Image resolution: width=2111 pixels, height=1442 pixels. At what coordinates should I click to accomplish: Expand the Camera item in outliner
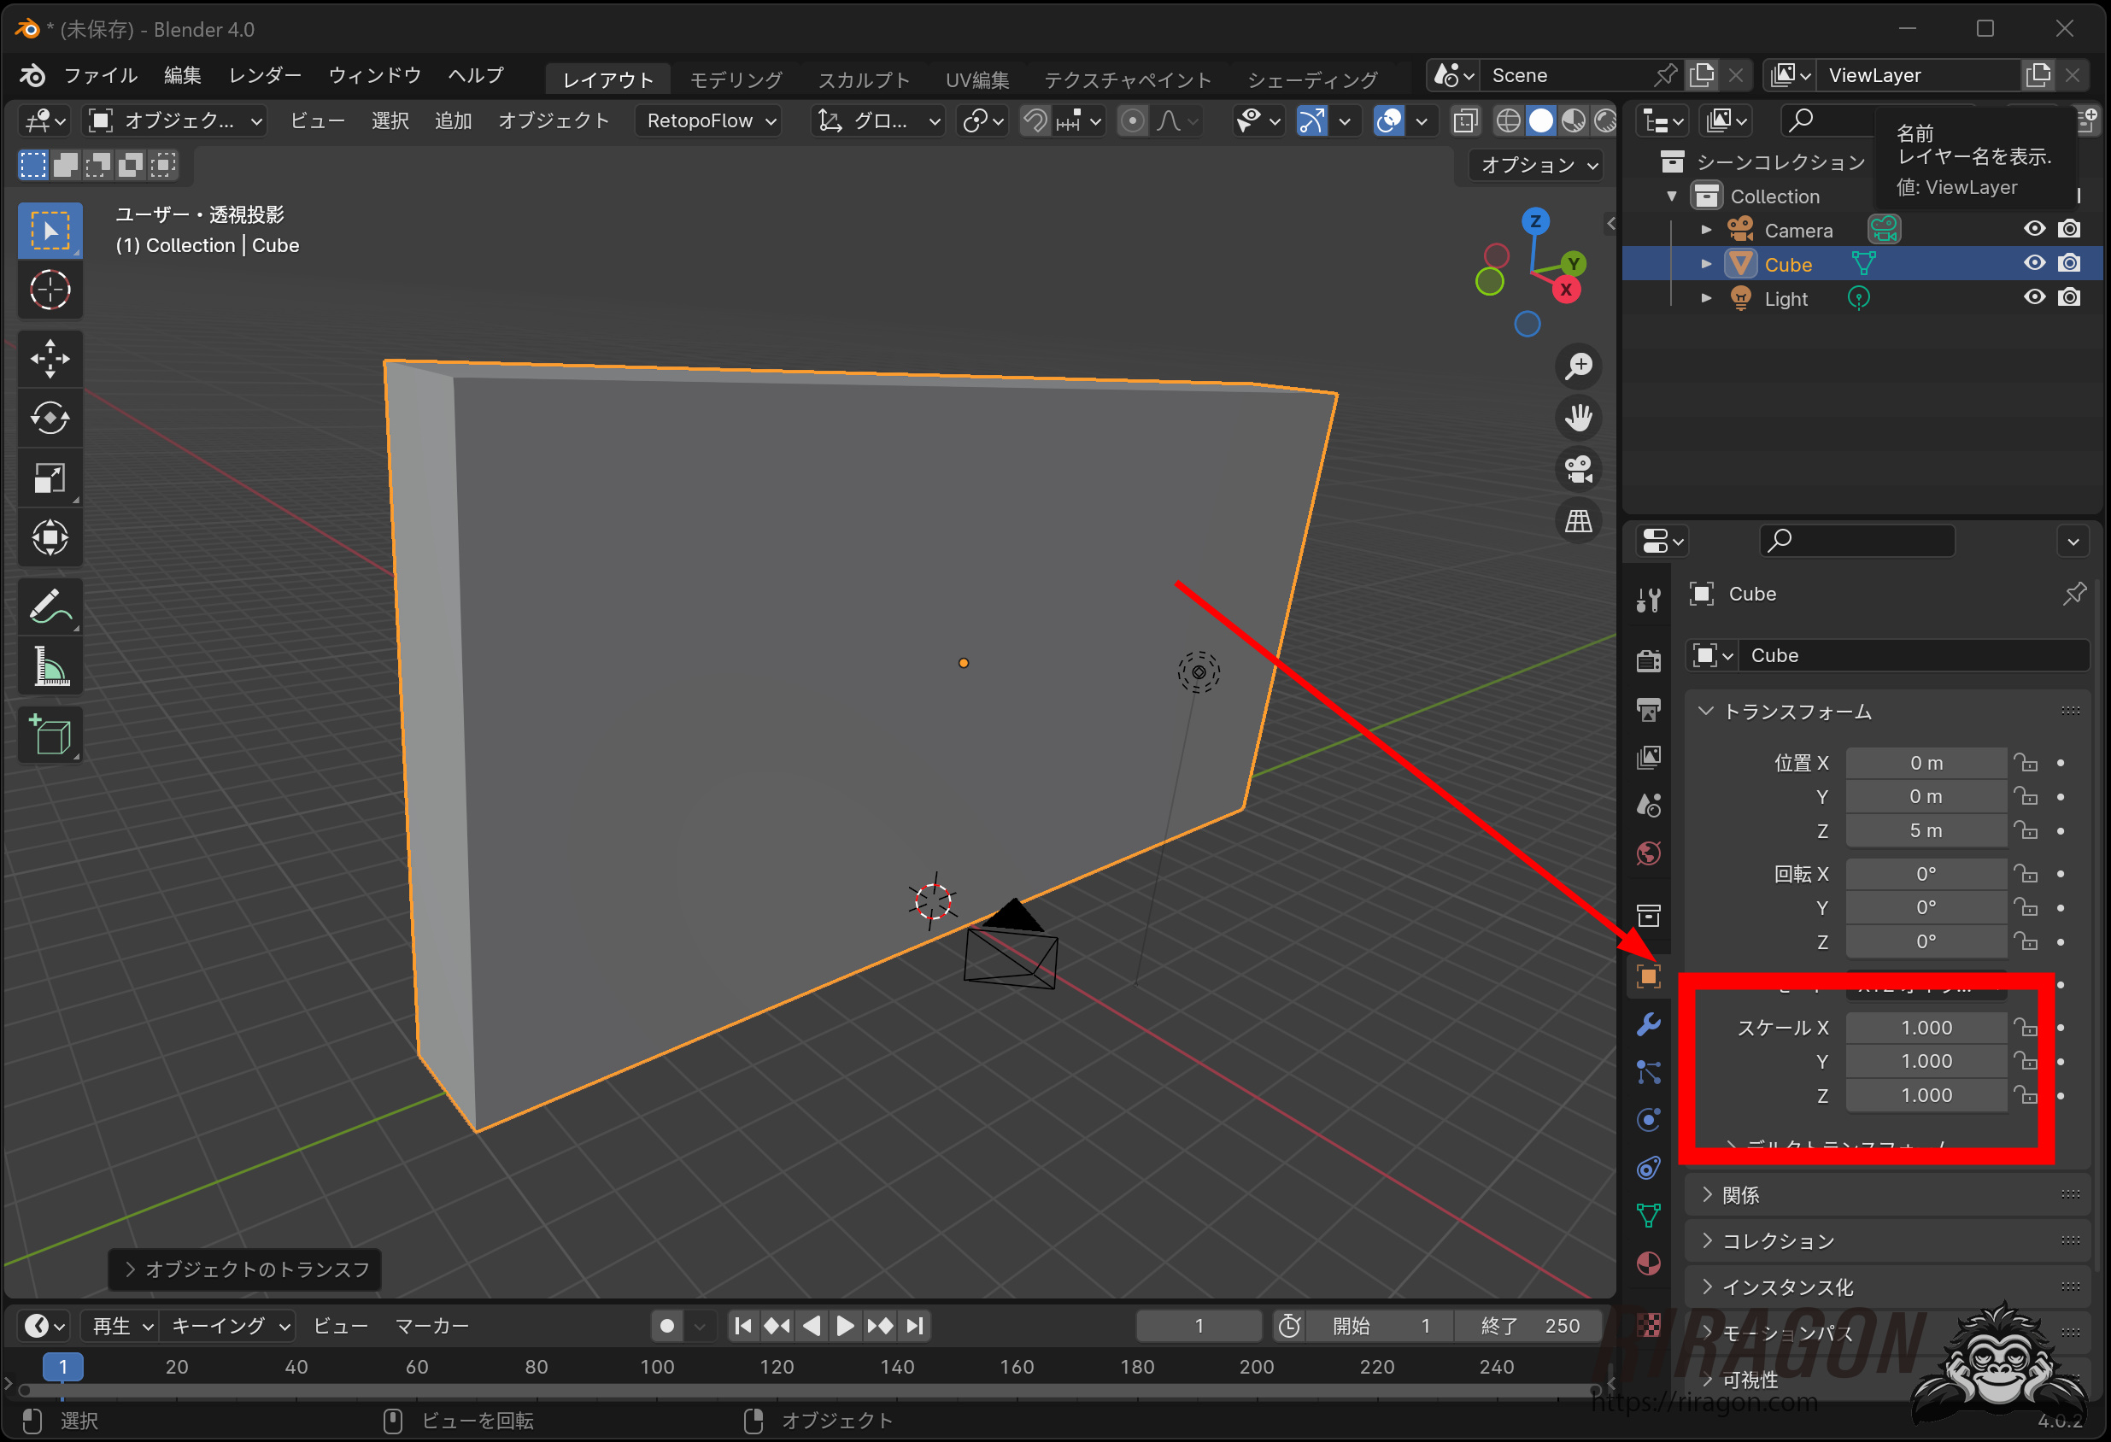[1706, 230]
